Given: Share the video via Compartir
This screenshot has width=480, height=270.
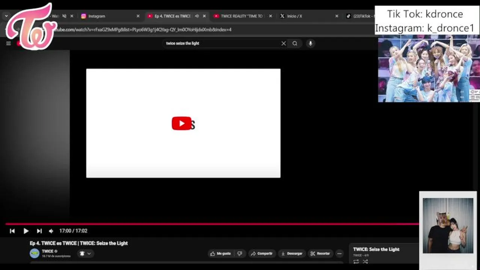Looking at the screenshot, I should pos(262,253).
